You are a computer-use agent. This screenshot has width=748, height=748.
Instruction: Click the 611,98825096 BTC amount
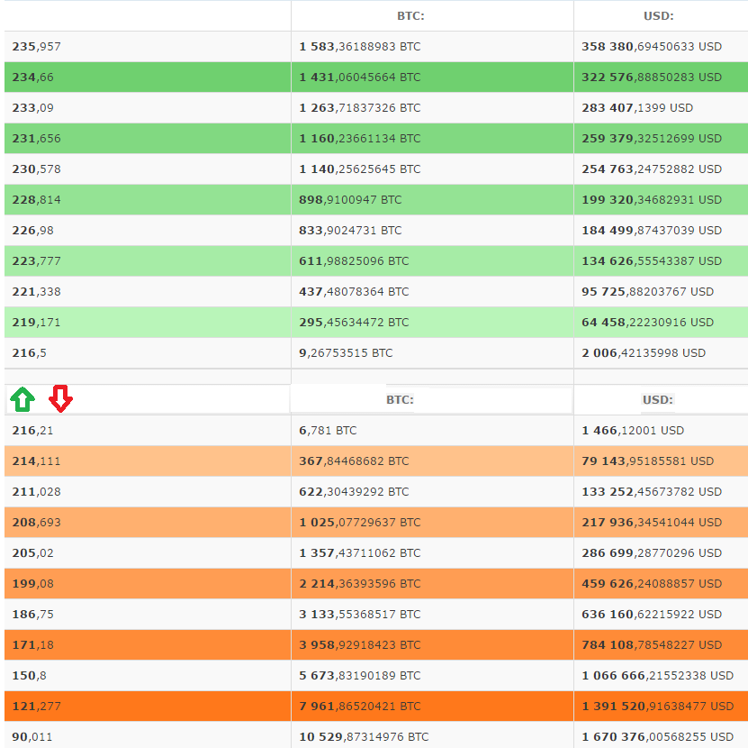[354, 260]
